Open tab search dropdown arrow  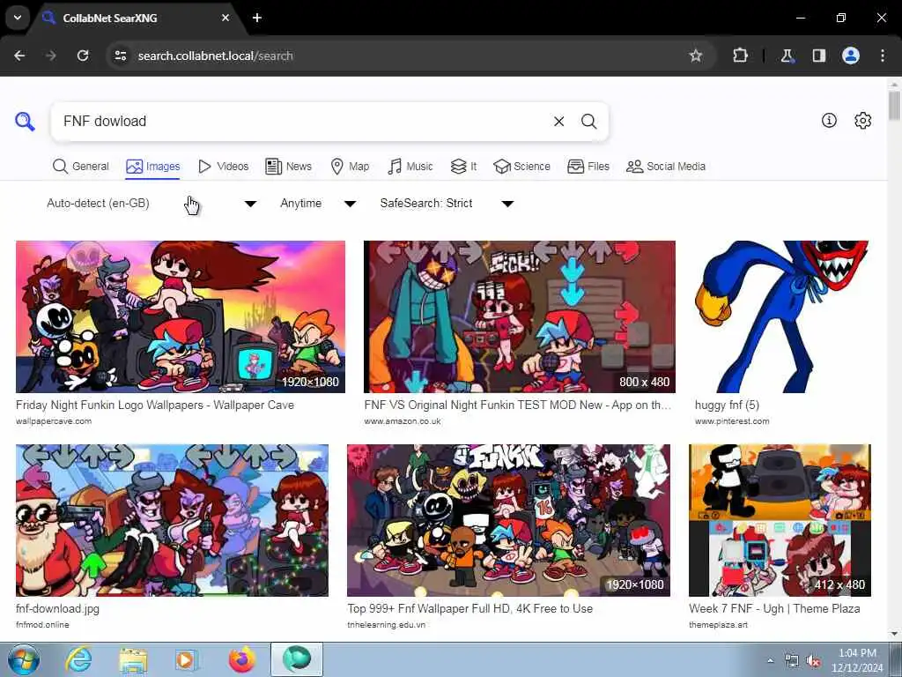click(x=18, y=18)
